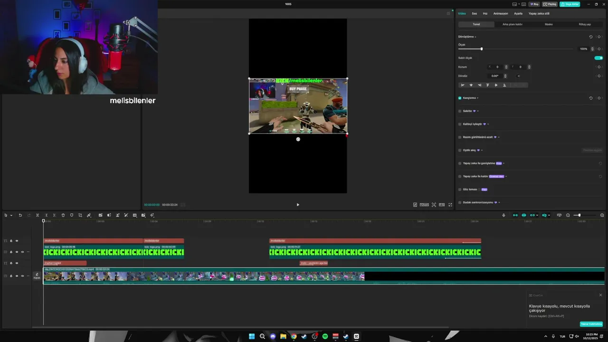
Task: Open Spotify from the Windows taskbar
Action: click(325, 336)
